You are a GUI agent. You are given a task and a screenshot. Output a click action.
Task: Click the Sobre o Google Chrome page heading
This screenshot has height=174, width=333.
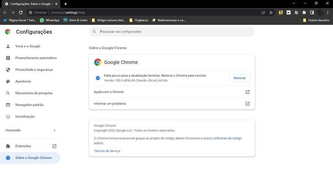108,48
